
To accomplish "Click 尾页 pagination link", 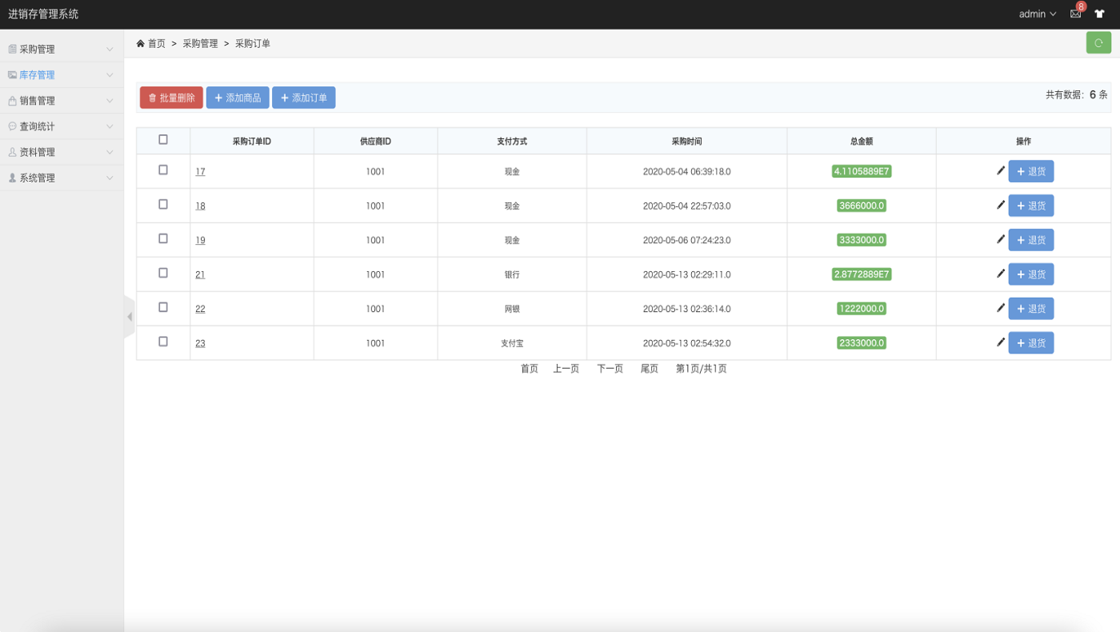I will click(x=649, y=369).
